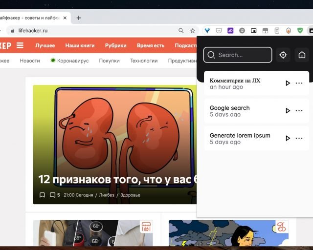The width and height of the screenshot is (313, 250).
Task: Bookmark this page with the star icon
Action: point(192,30)
